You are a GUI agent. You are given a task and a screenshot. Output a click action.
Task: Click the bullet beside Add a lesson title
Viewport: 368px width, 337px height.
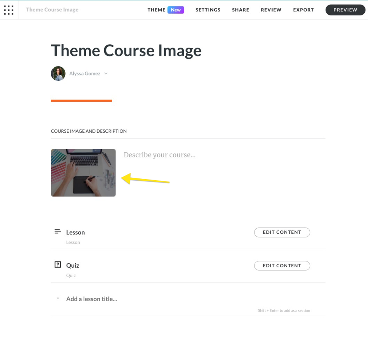tap(58, 298)
